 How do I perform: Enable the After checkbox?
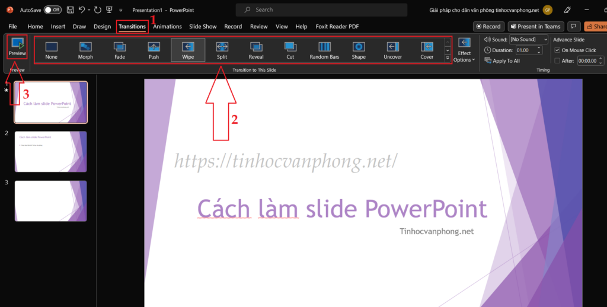(x=557, y=61)
